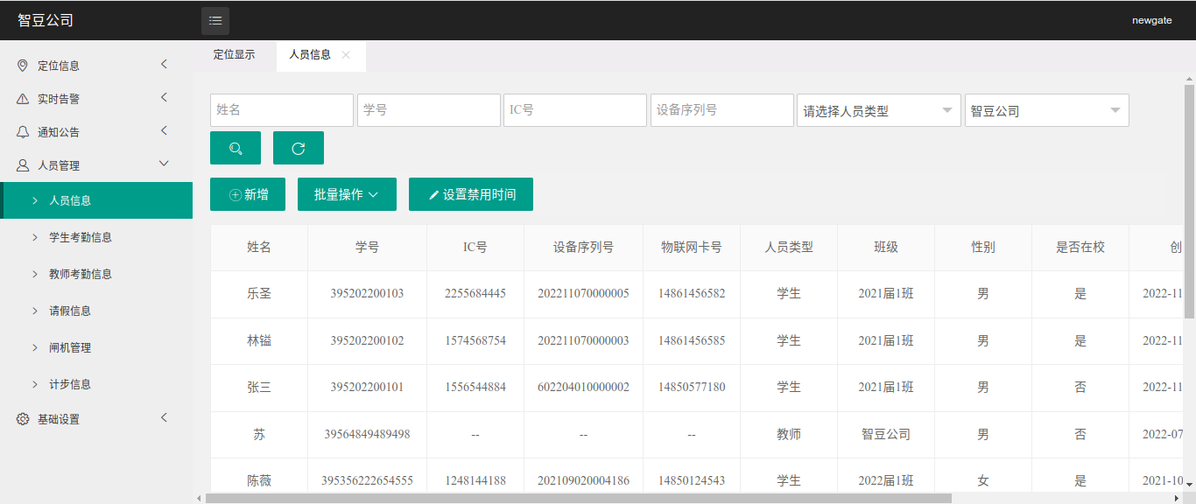Click the horizontal scrollbar under the table

578,498
